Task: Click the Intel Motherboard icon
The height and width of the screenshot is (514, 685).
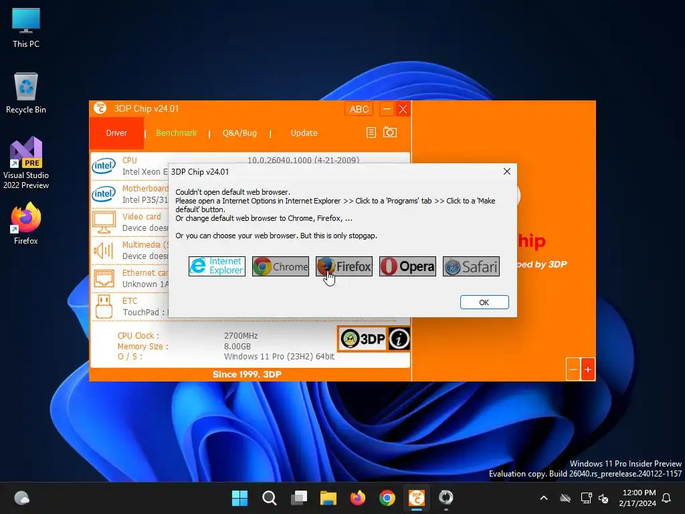Action: click(104, 193)
